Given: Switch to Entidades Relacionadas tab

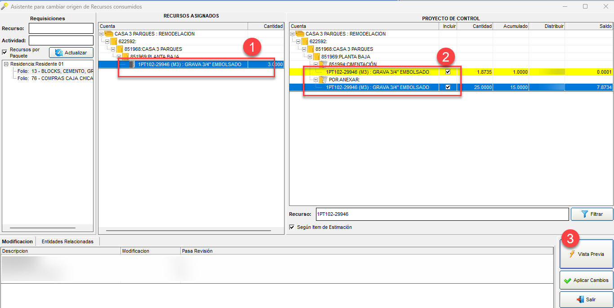Looking at the screenshot, I should coord(67,241).
